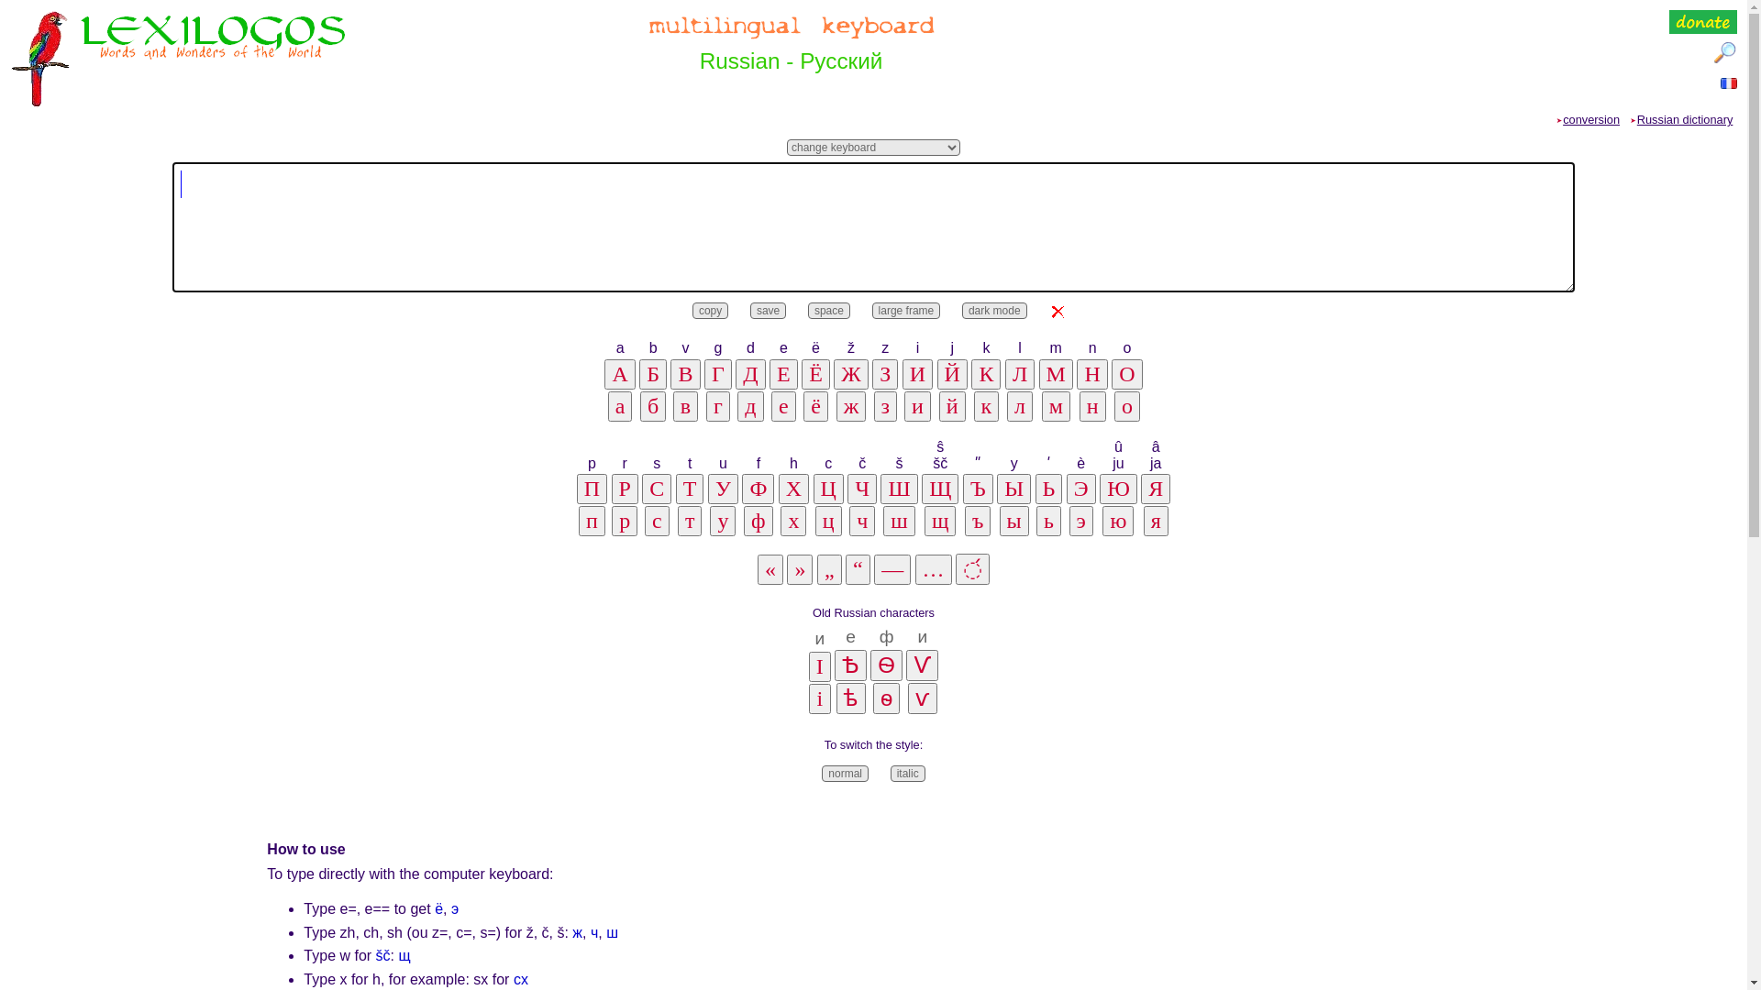The image size is (1761, 990).
Task: Open the Russian dictionary link
Action: click(1685, 120)
